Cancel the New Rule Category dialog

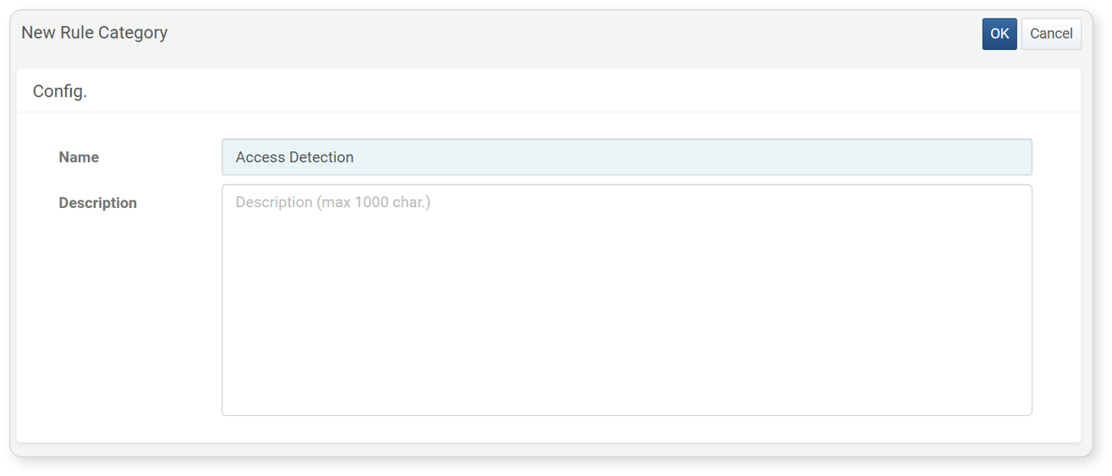1051,34
